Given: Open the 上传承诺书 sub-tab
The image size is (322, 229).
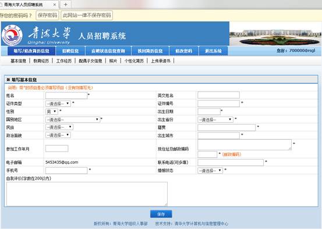Looking at the screenshot, I should (x=161, y=61).
